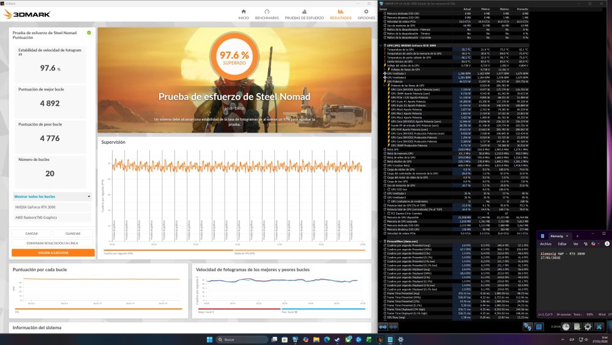Click the GUARDAR button
The image size is (612, 345).
(x=73, y=234)
